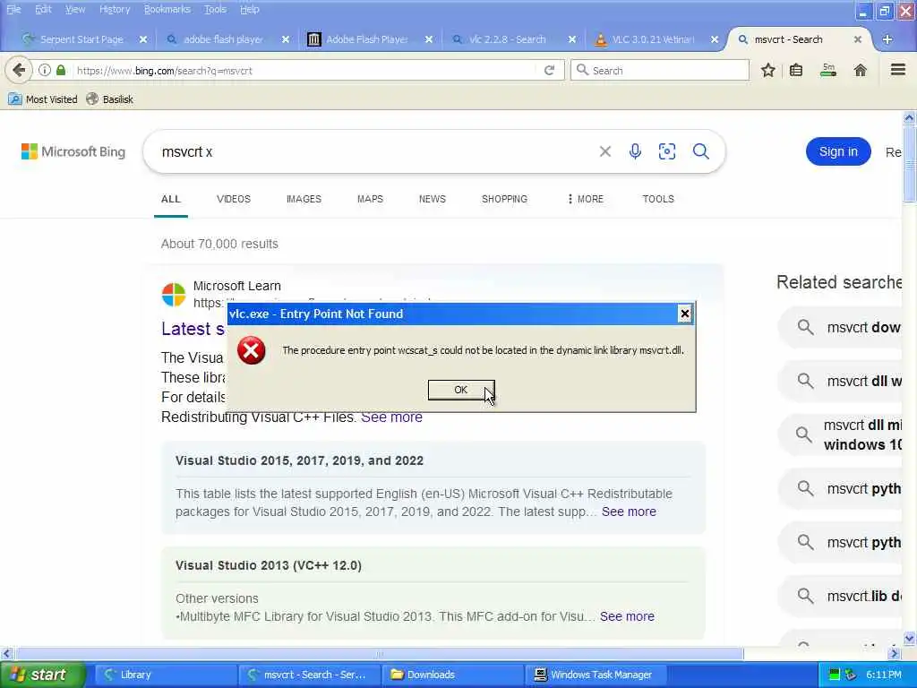917x688 pixels.
Task: Start voice search with microphone icon
Action: [x=635, y=151]
